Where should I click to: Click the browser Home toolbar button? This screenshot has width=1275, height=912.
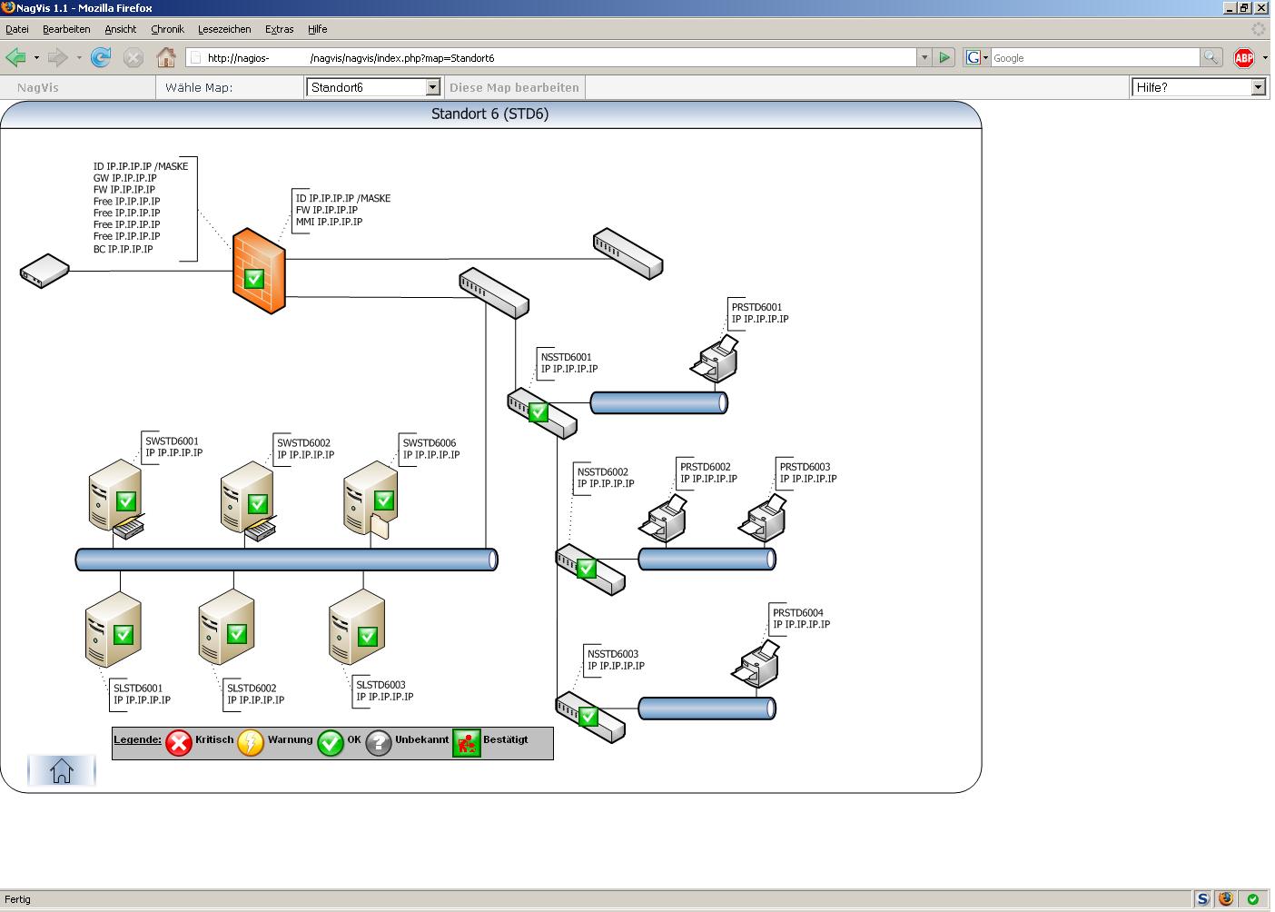pyautogui.click(x=165, y=58)
